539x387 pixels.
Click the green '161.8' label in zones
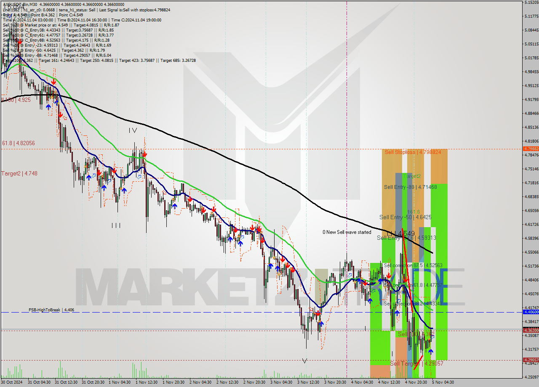pyautogui.click(x=414, y=212)
